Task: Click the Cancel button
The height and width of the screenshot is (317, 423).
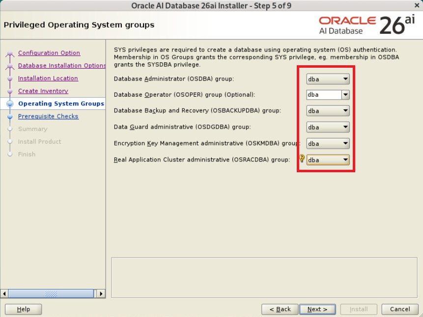Action: pyautogui.click(x=400, y=309)
